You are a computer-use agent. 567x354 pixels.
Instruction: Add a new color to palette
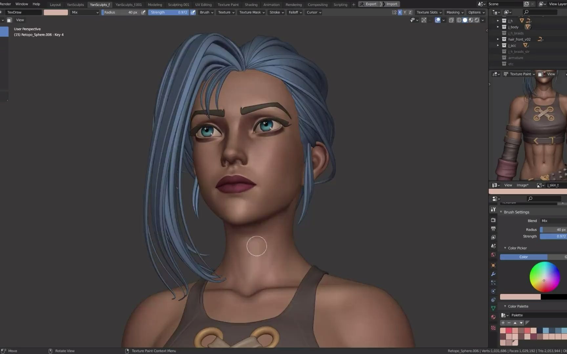pos(503,323)
